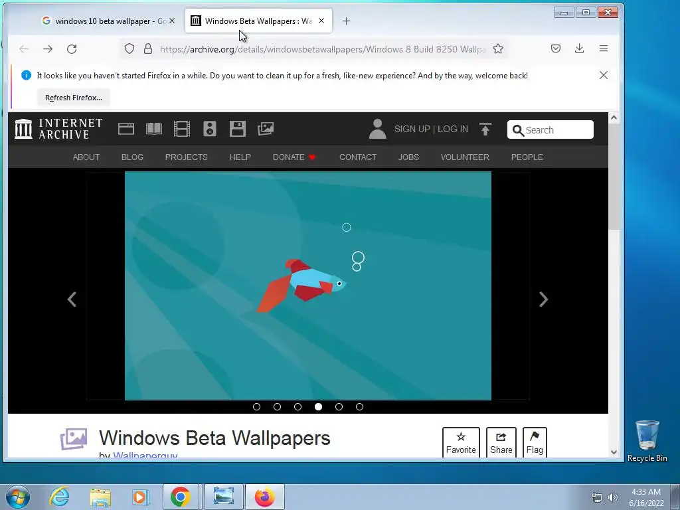
Task: Go back one page
Action: coord(24,48)
